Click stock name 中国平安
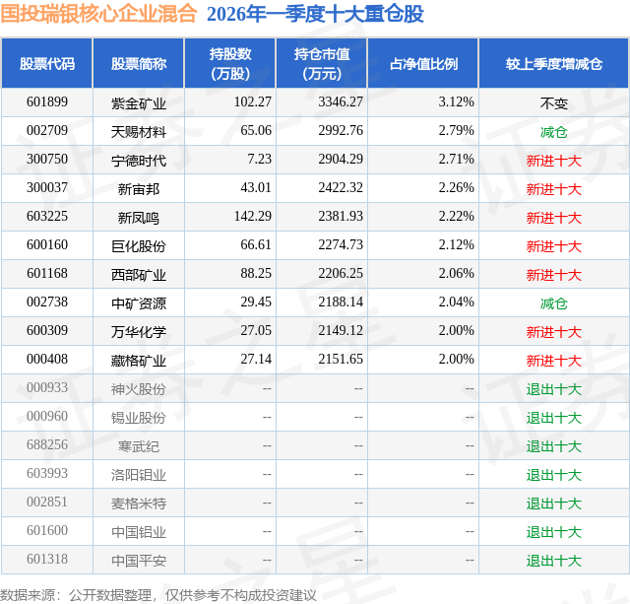 click(139, 560)
